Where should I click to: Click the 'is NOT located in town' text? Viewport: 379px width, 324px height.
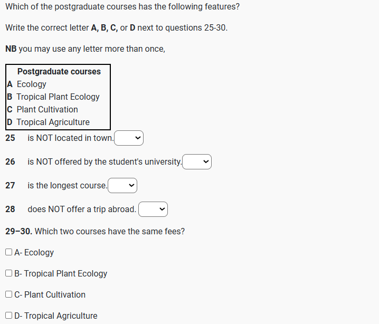pos(70,138)
